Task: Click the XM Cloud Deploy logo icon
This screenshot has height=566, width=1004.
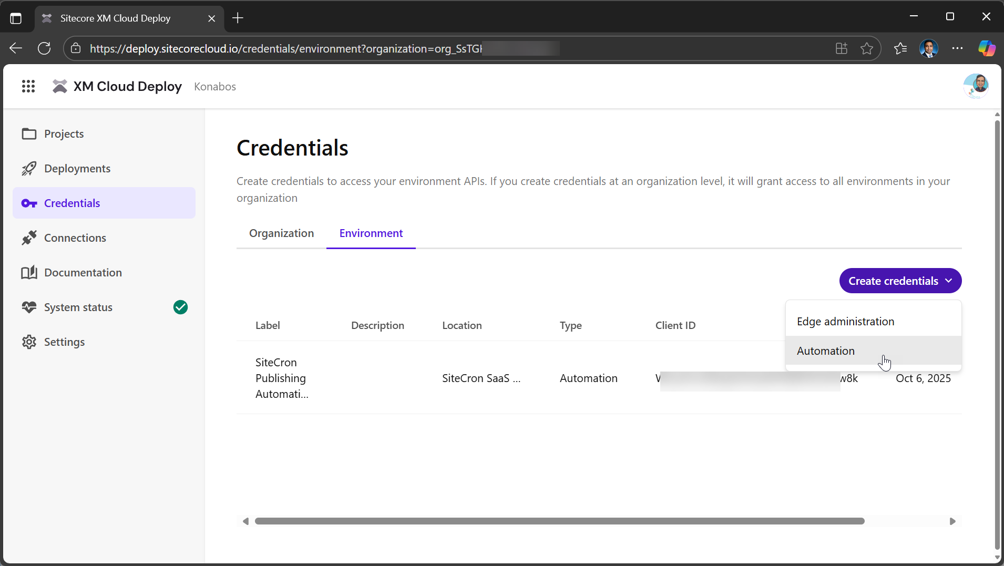Action: pos(60,86)
